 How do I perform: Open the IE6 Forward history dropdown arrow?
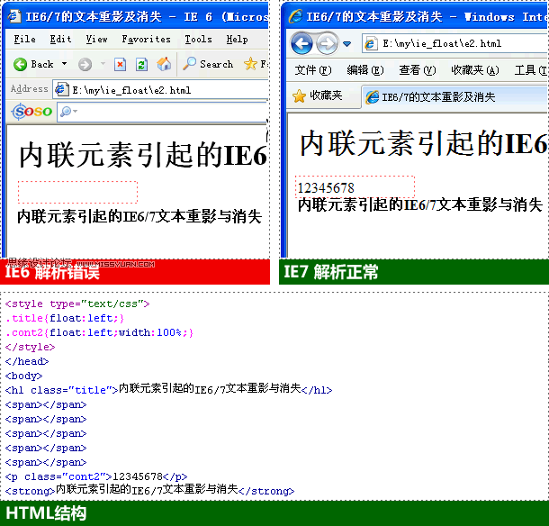tap(103, 64)
